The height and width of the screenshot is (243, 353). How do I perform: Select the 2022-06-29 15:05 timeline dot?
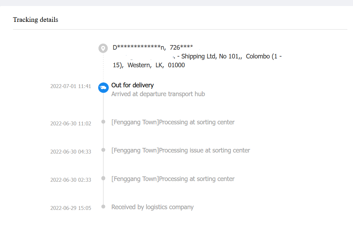103,206
